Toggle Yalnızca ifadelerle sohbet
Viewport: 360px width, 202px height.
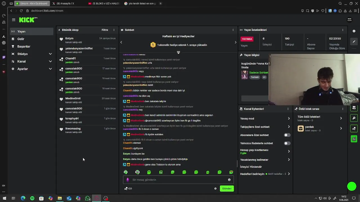coord(287,143)
